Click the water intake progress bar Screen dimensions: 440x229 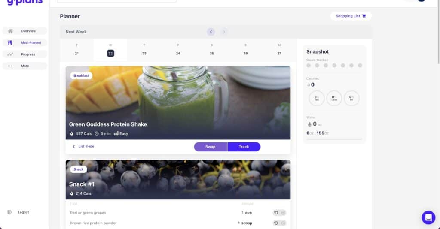tap(334, 139)
